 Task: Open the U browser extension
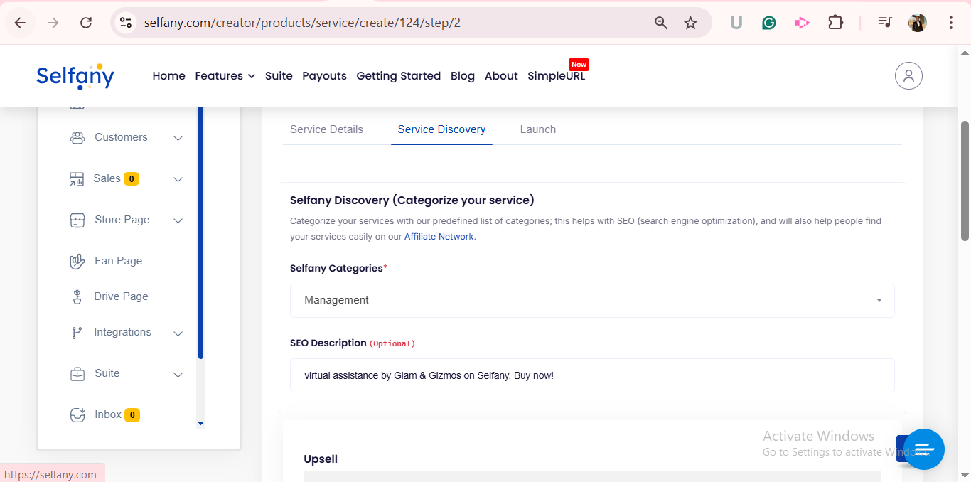(x=736, y=23)
